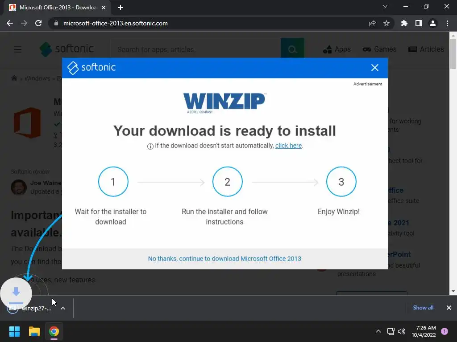The image size is (457, 342).
Task: Select the Microsoft Office 2013 tab
Action: point(57,8)
